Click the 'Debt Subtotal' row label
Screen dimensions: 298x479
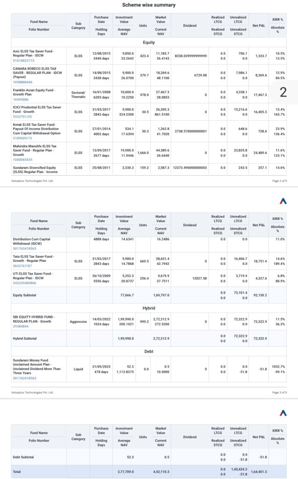(x=23, y=457)
